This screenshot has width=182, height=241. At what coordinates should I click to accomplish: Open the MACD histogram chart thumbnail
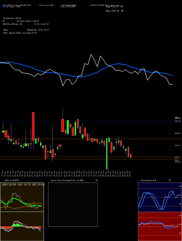click(x=22, y=226)
